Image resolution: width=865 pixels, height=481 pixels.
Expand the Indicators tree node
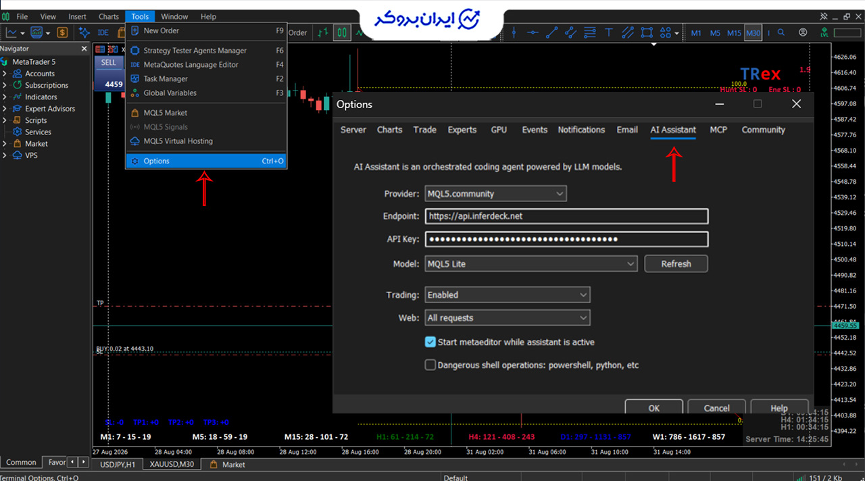pos(5,97)
